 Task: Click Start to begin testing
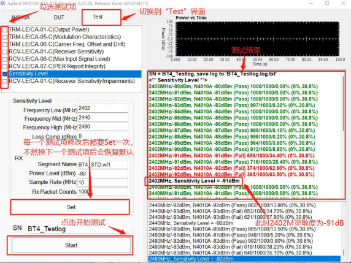[71, 245]
